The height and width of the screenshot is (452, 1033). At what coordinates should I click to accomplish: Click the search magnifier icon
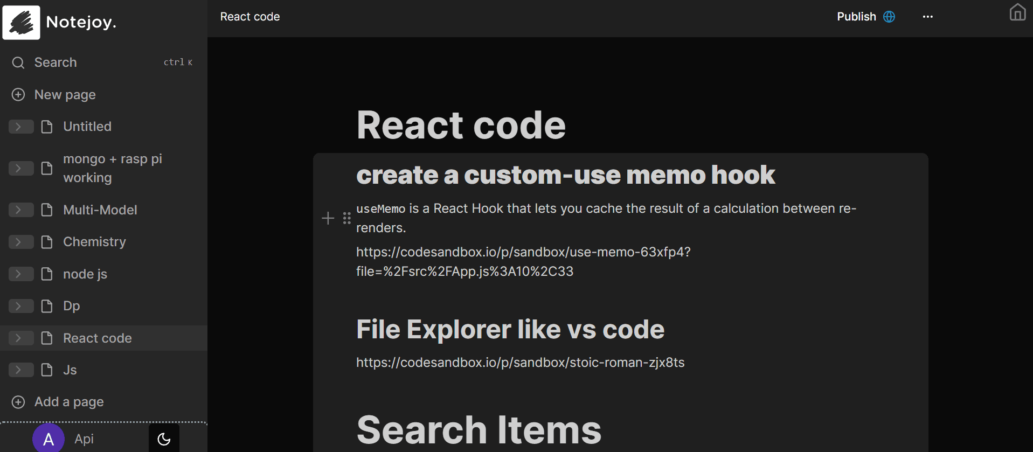click(18, 62)
